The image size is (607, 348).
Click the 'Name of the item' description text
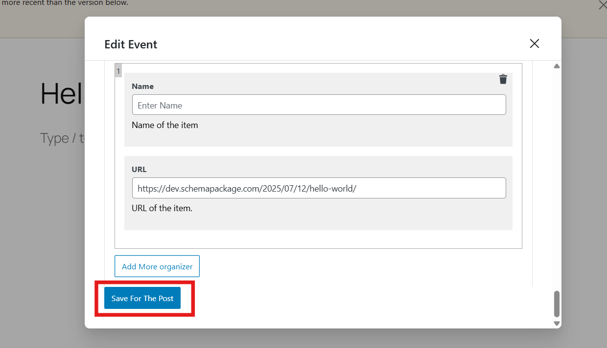(x=165, y=125)
